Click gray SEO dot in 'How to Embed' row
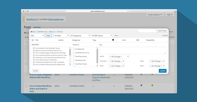The height and width of the screenshot is (102, 197). [141, 85]
